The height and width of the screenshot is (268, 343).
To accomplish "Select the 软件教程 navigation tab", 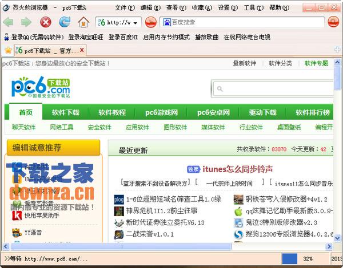I will 112,112.
